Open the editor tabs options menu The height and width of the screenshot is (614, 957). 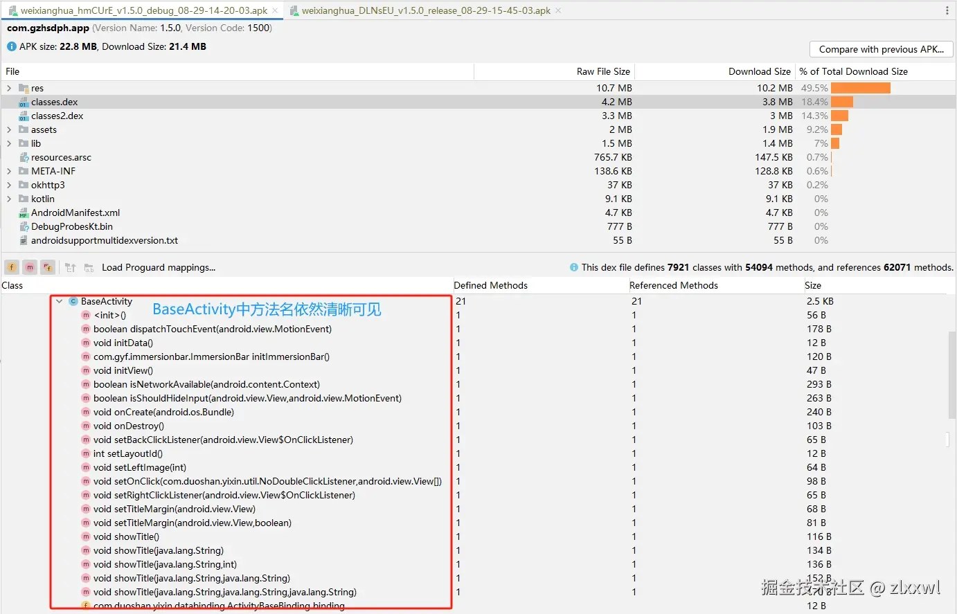pyautogui.click(x=947, y=10)
